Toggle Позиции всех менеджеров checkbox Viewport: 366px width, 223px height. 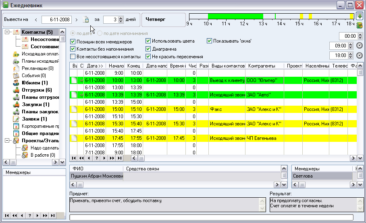[x=73, y=42]
